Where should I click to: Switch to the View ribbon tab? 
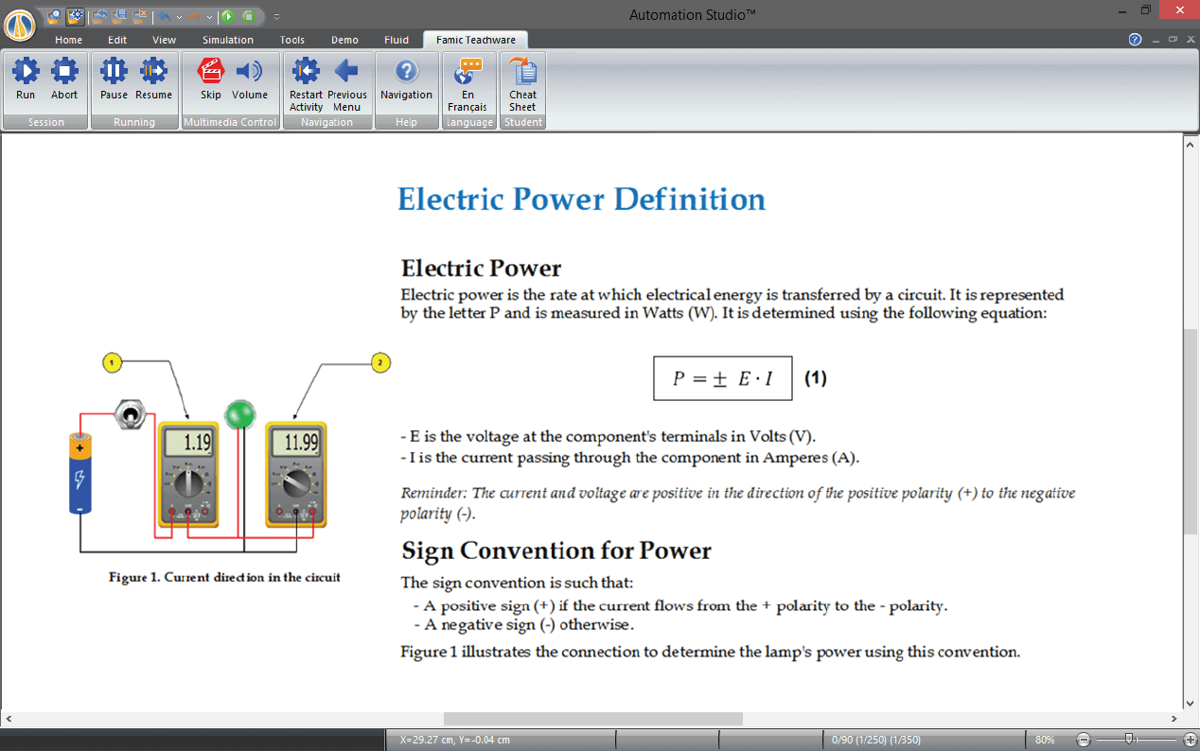tap(165, 40)
